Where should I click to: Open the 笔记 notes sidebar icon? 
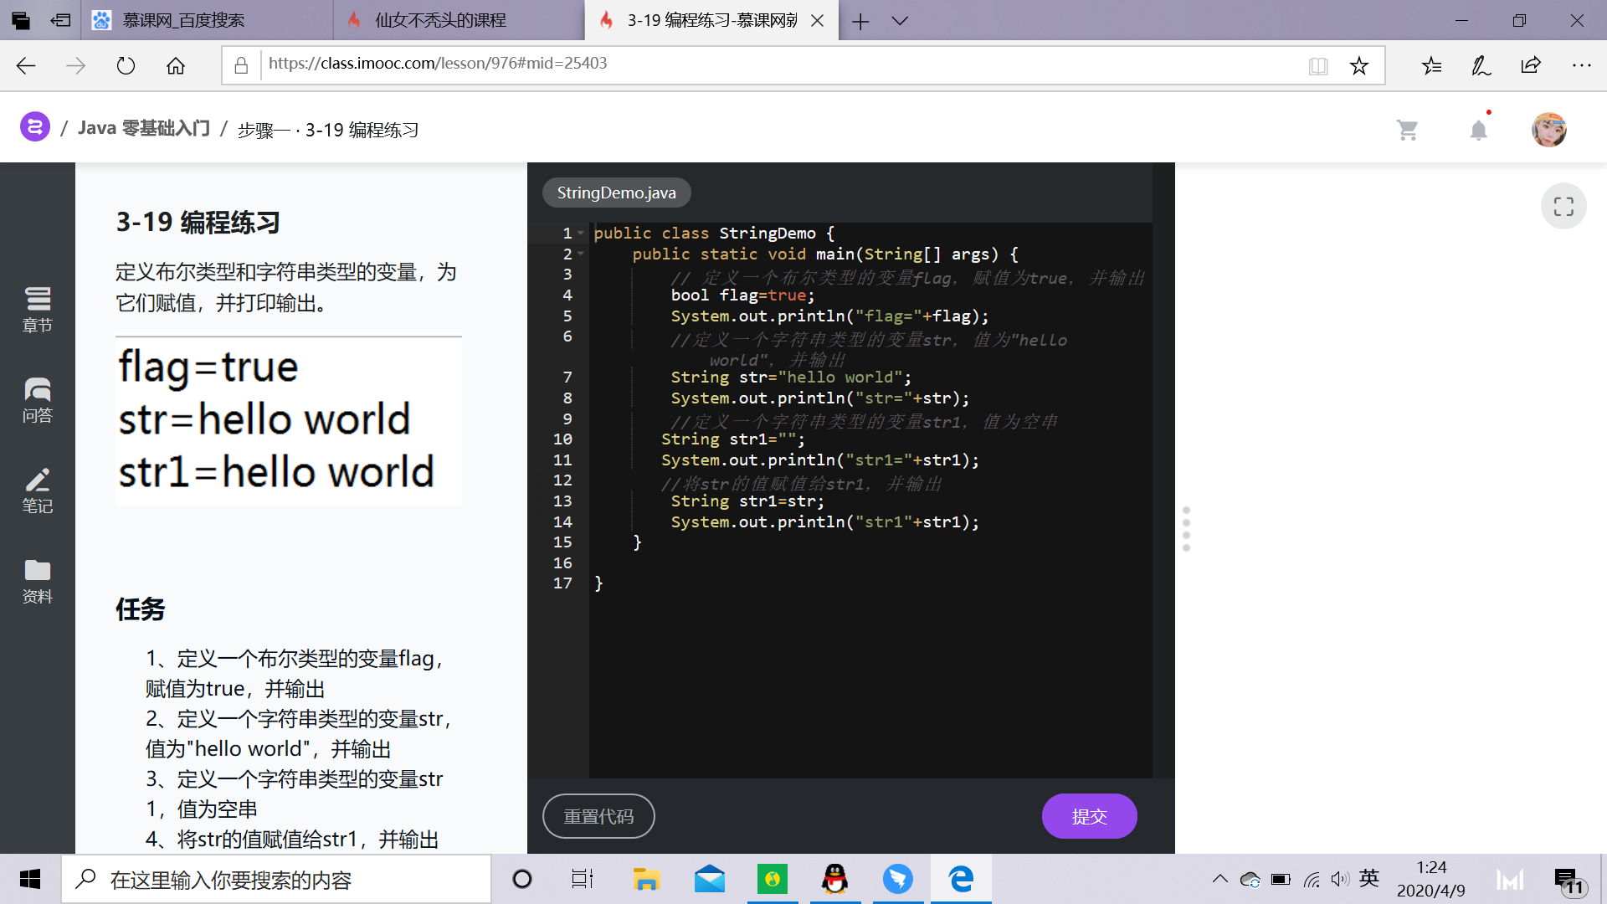pos(38,491)
